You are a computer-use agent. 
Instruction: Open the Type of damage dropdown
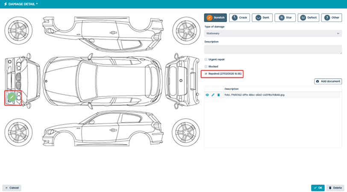click(x=273, y=33)
